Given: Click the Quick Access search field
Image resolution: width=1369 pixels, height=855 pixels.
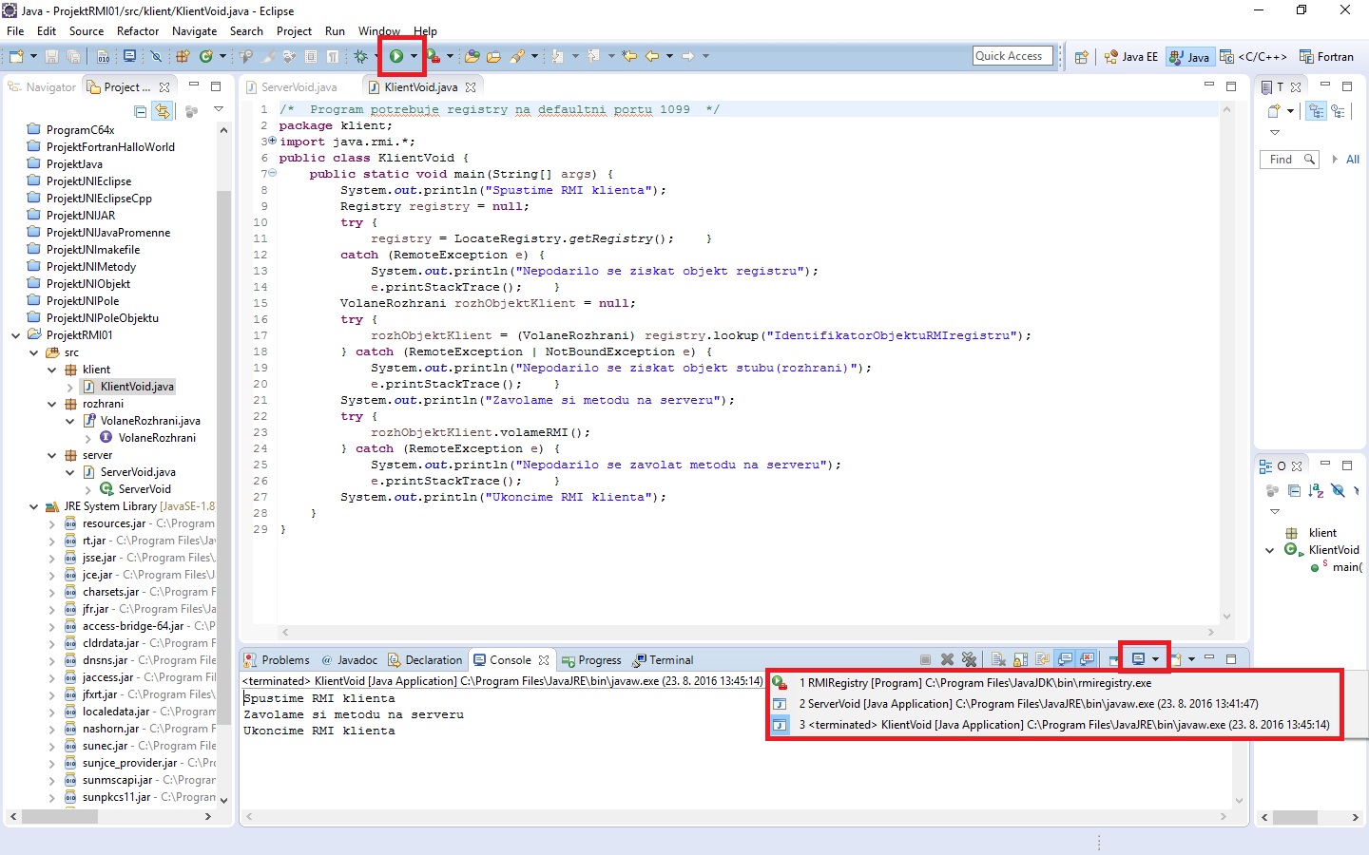Looking at the screenshot, I should [x=1012, y=56].
